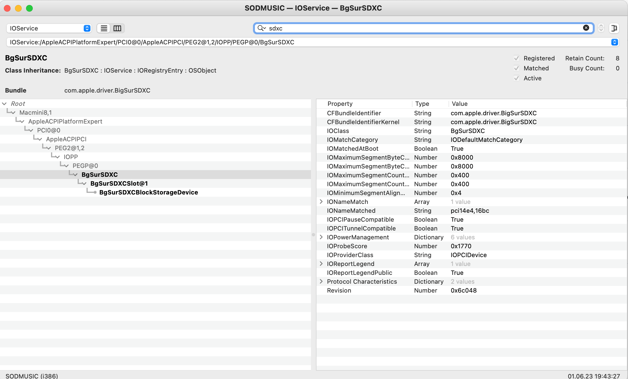Click the search result stepper arrows
Image resolution: width=628 pixels, height=379 pixels.
pos(601,28)
